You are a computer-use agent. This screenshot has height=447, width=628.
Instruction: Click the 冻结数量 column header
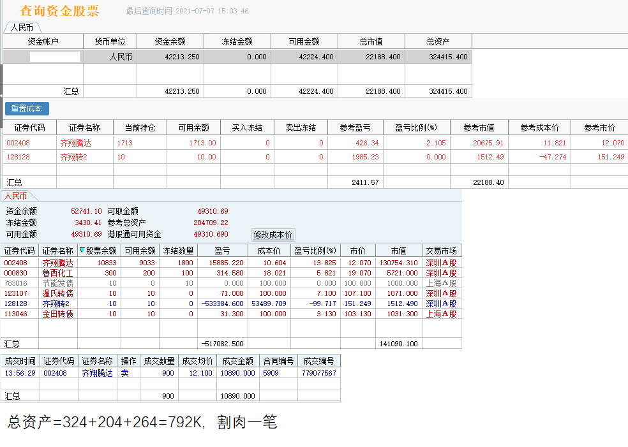coord(177,251)
